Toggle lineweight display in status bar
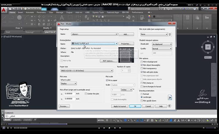 tap(148, 120)
